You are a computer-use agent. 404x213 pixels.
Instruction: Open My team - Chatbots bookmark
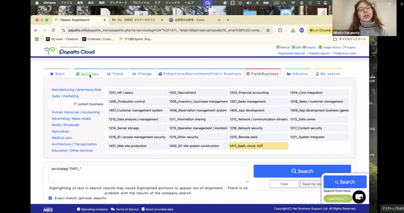pos(62,39)
